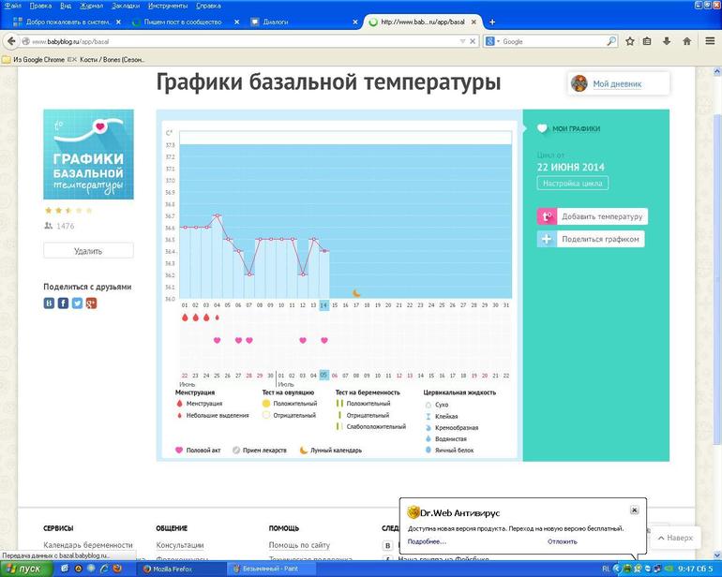The width and height of the screenshot is (722, 577).
Task: Open the Консультации link
Action: 180,545
